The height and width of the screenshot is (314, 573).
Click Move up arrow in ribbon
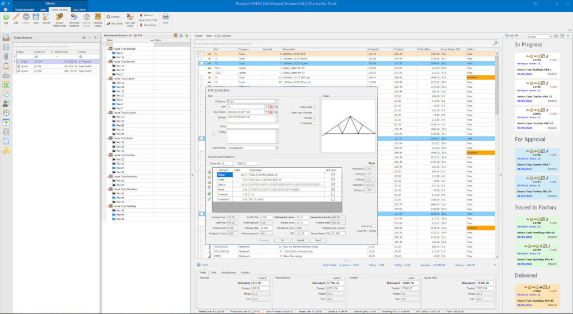tap(147, 15)
